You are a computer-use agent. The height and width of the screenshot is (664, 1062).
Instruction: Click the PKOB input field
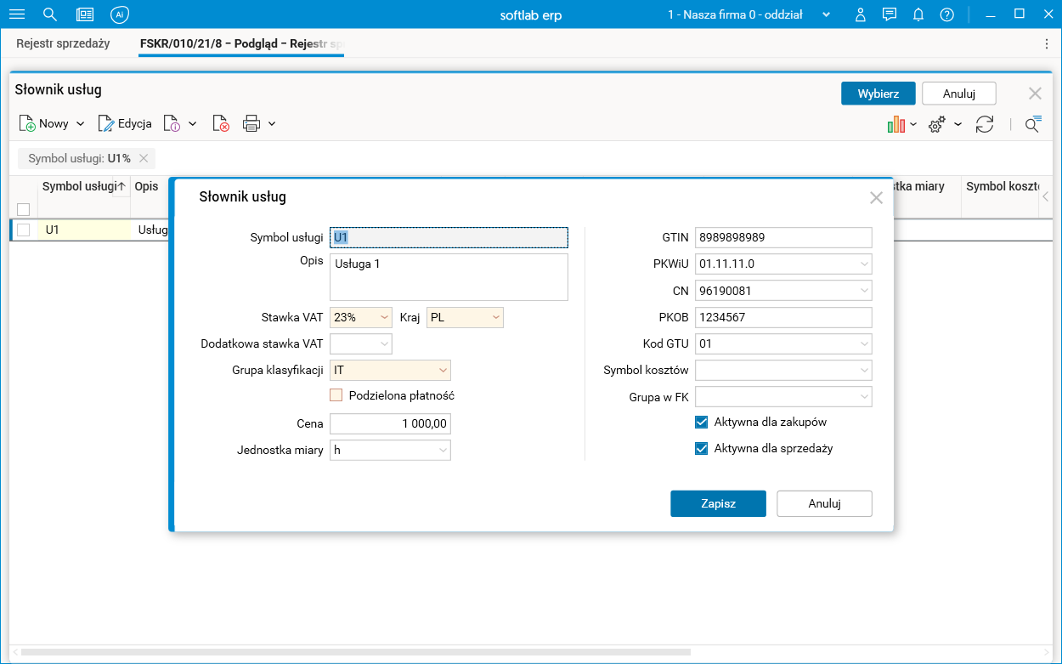[783, 318]
